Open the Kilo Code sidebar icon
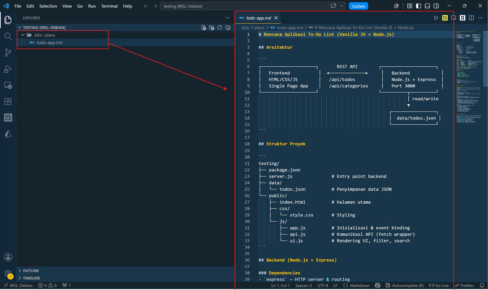Viewport: 488px width, 290px height. (x=8, y=118)
